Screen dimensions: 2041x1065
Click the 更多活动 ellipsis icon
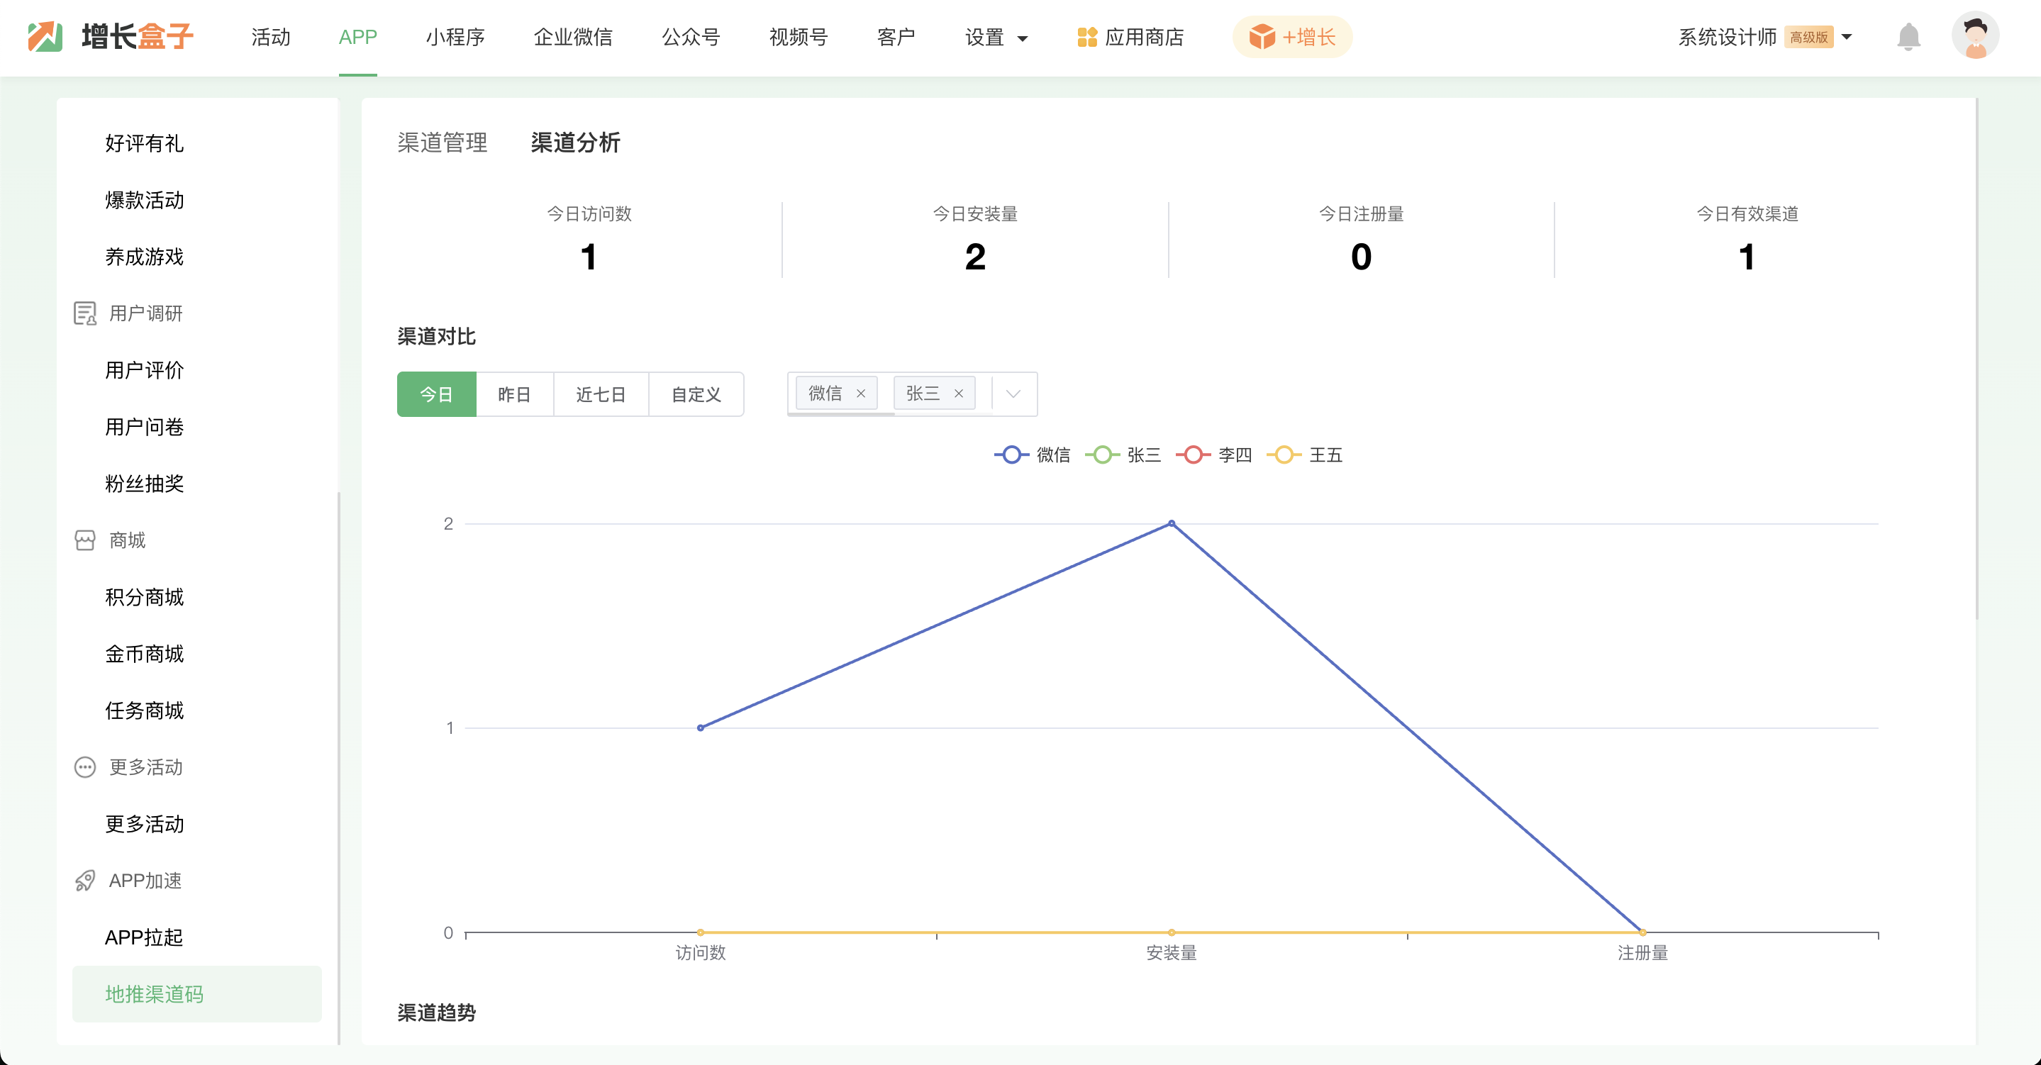tap(85, 767)
